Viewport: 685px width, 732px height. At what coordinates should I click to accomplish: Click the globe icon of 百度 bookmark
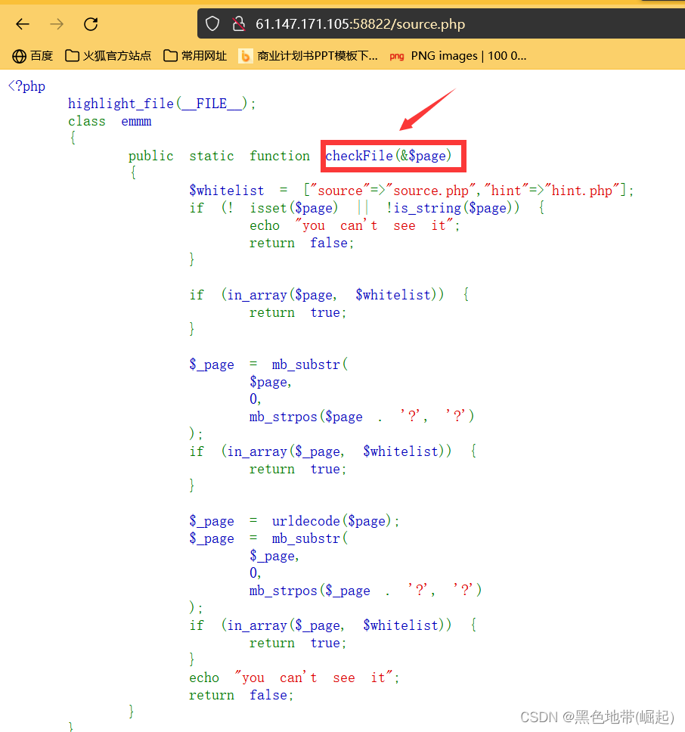(x=19, y=56)
